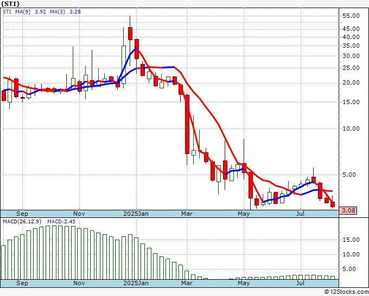The height and width of the screenshot is (296, 369).
Task: Click the last red candlestick at chart end
Action: [333, 204]
